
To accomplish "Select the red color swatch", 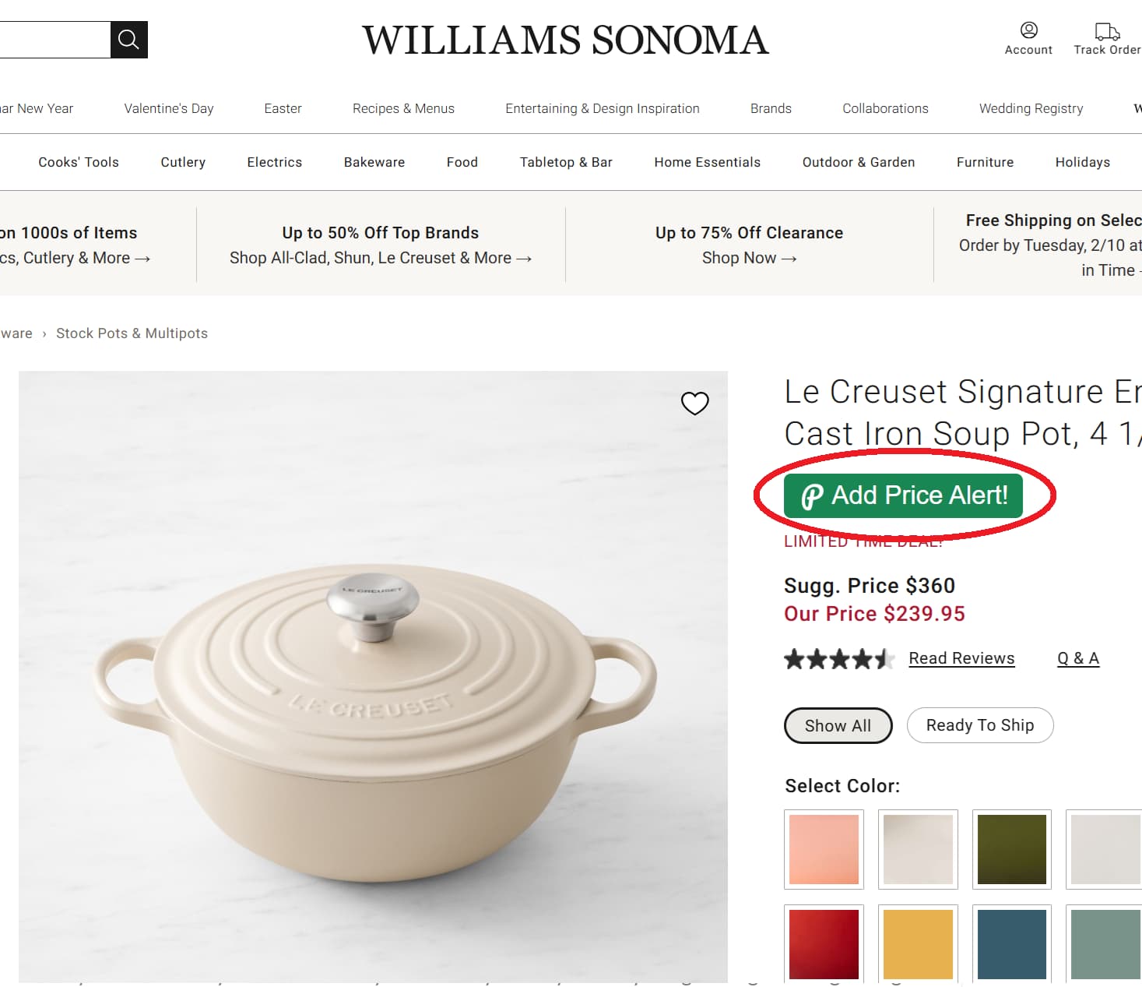I will pos(824,944).
